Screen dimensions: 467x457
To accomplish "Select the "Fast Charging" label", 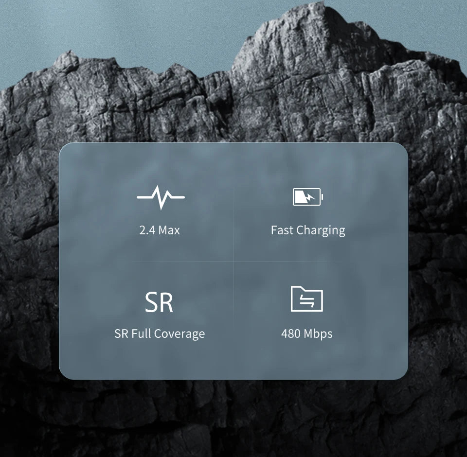I will click(x=307, y=230).
